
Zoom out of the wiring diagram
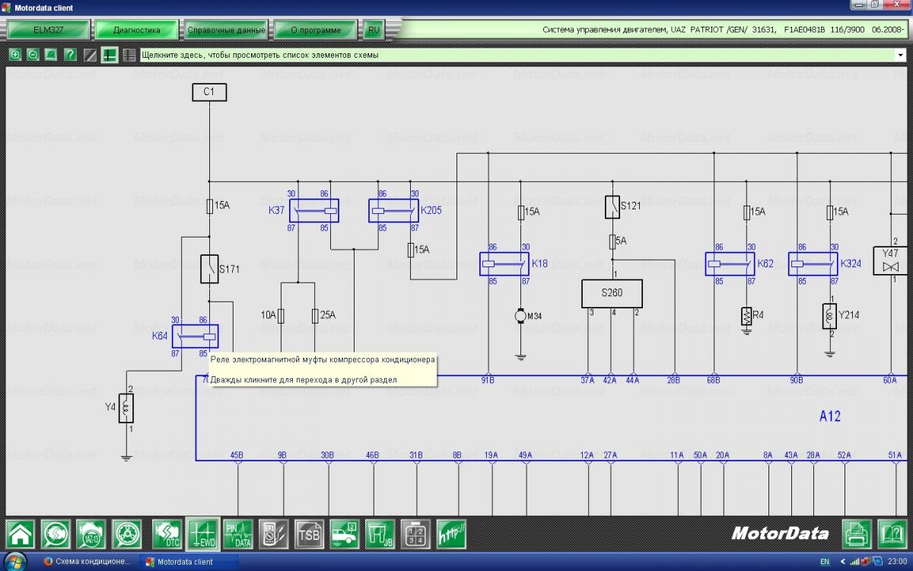(x=33, y=55)
